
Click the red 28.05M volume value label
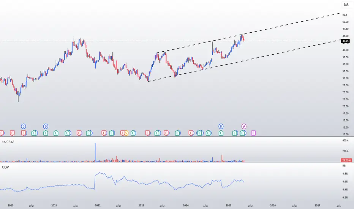(346, 160)
